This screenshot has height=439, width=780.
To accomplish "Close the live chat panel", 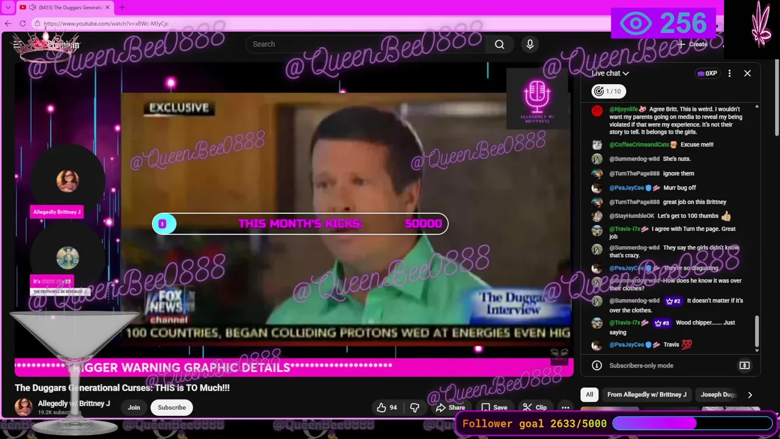I will (748, 73).
